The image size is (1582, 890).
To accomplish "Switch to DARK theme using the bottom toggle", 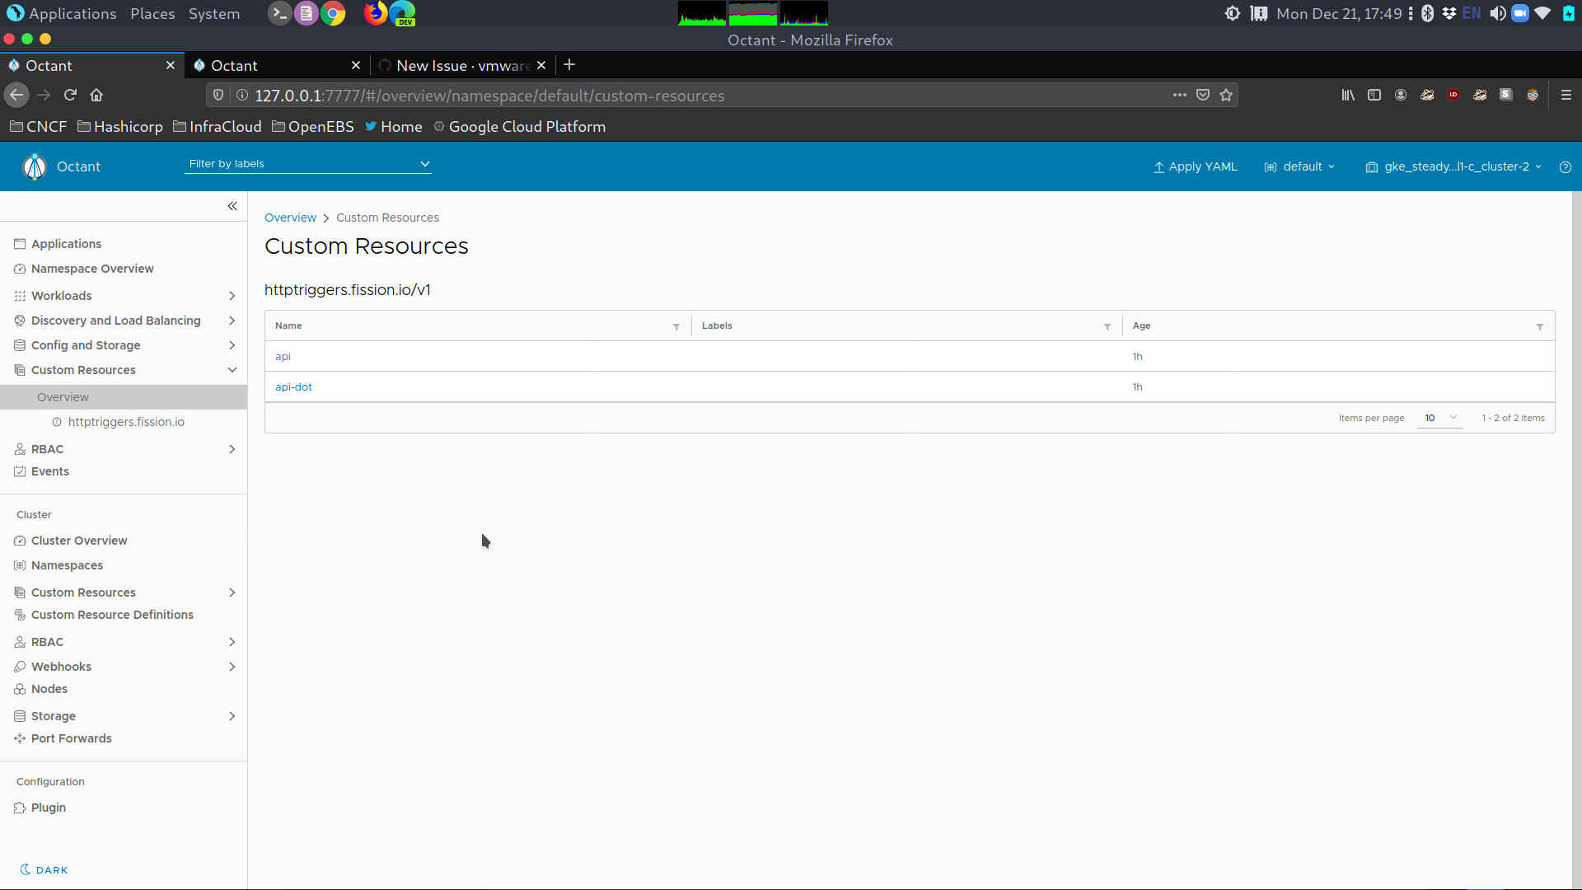I will (44, 869).
